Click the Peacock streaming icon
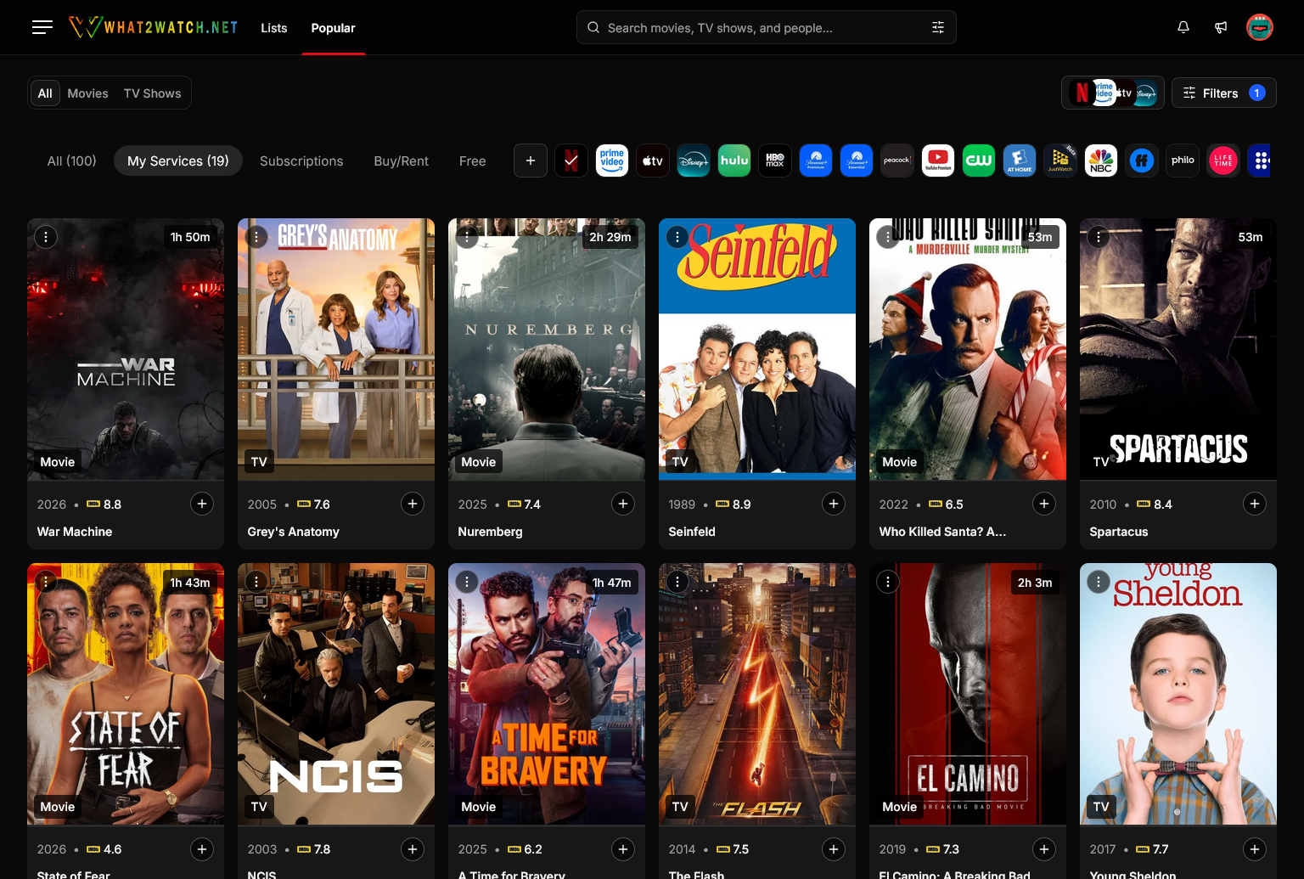1304x879 pixels. pos(896,161)
